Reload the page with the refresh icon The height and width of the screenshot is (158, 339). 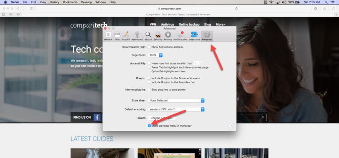(236, 9)
